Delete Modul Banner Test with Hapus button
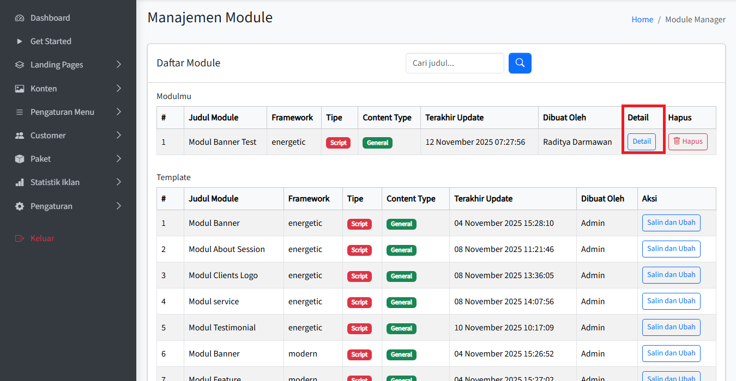The width and height of the screenshot is (736, 381). [687, 142]
